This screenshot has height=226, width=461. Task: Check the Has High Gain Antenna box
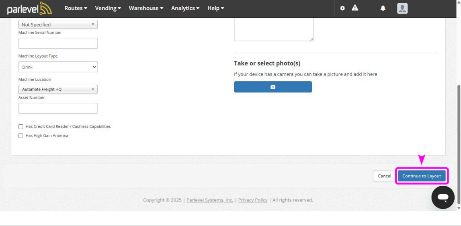21,136
